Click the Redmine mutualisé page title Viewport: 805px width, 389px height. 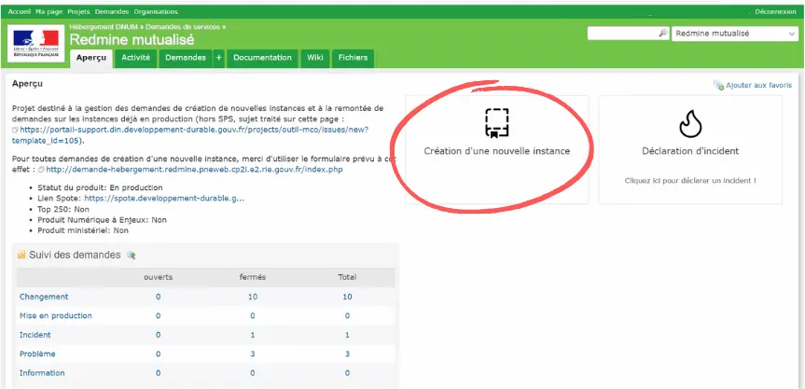click(132, 39)
